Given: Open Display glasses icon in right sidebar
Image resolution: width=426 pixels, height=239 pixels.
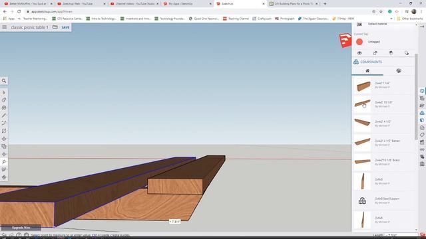Looking at the screenshot, I should pyautogui.click(x=422, y=149).
